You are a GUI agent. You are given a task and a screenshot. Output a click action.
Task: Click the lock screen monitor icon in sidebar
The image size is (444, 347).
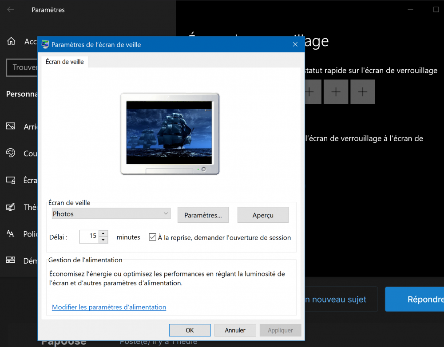coord(11,180)
